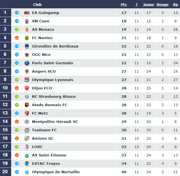Screen dimensions: 180x176
Task: Click the Olympique de Marseille logo
Action: (27, 172)
